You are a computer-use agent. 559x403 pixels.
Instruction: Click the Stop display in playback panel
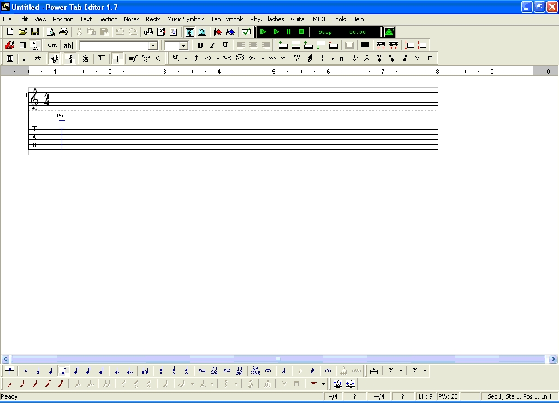coord(325,32)
